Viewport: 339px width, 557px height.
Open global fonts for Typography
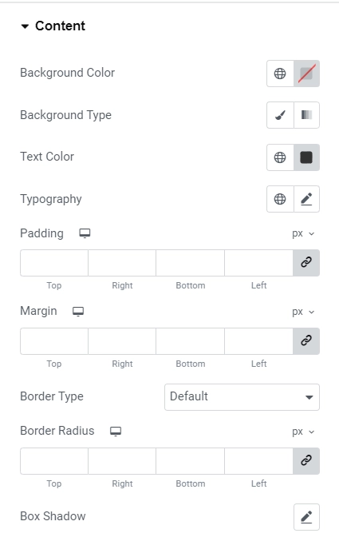point(280,199)
